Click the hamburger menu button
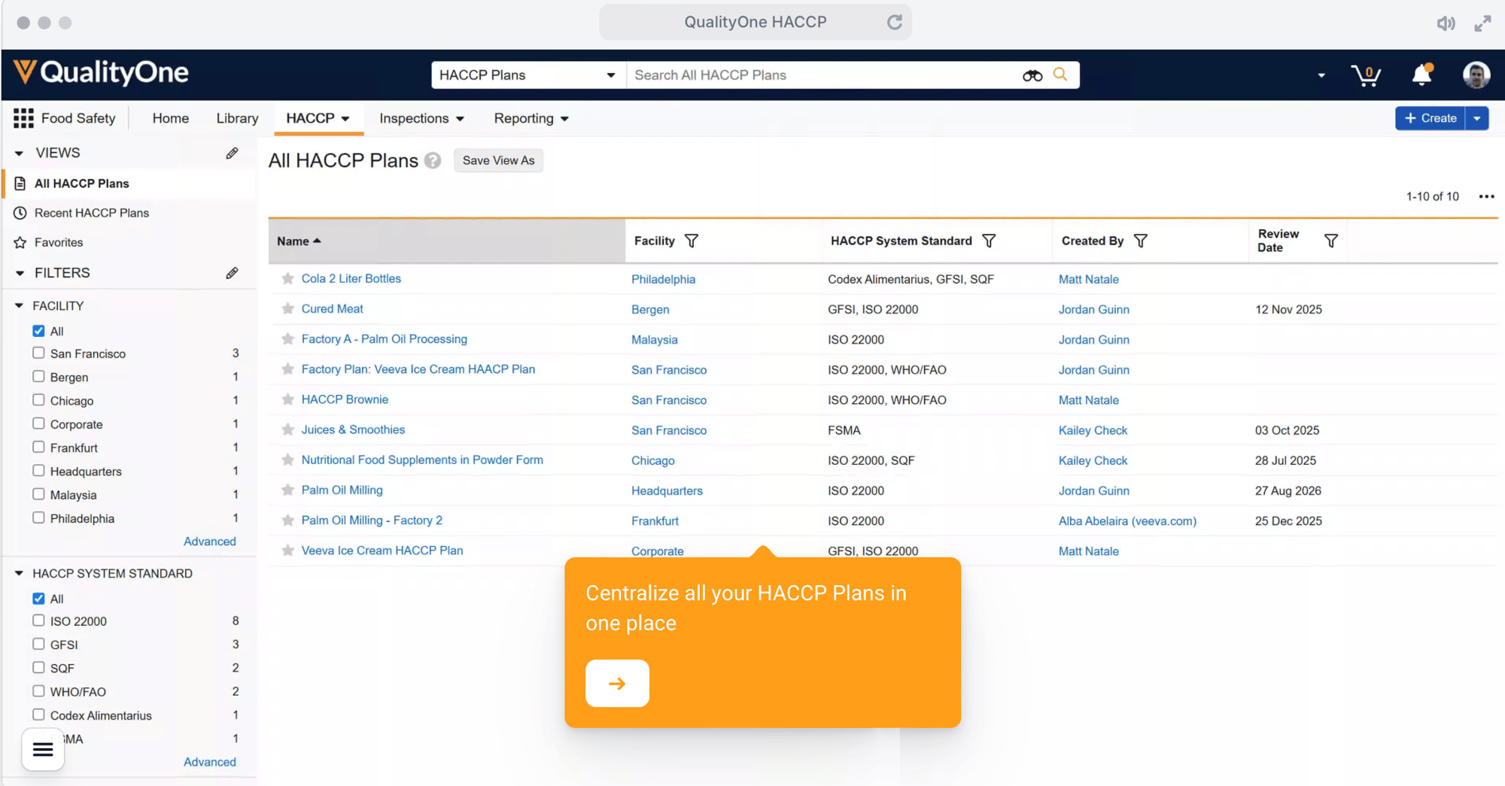This screenshot has width=1505, height=786. (x=43, y=750)
